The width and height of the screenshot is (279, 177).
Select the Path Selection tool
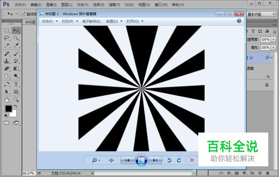(7, 91)
